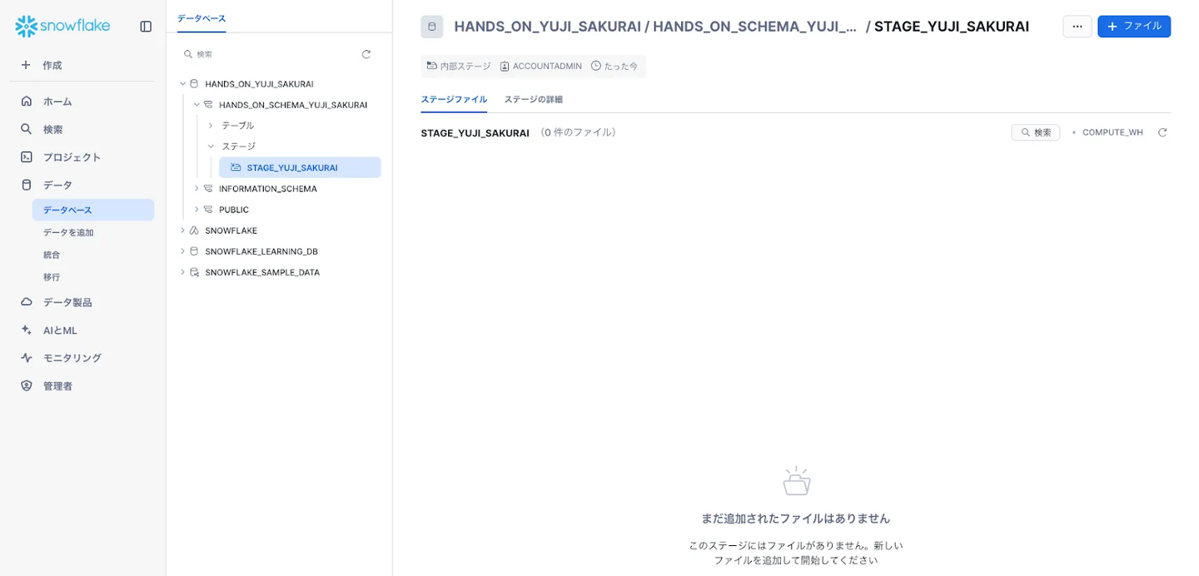Expand the SNOWFLAKE database node
This screenshot has height=576, width=1199.
[182, 231]
